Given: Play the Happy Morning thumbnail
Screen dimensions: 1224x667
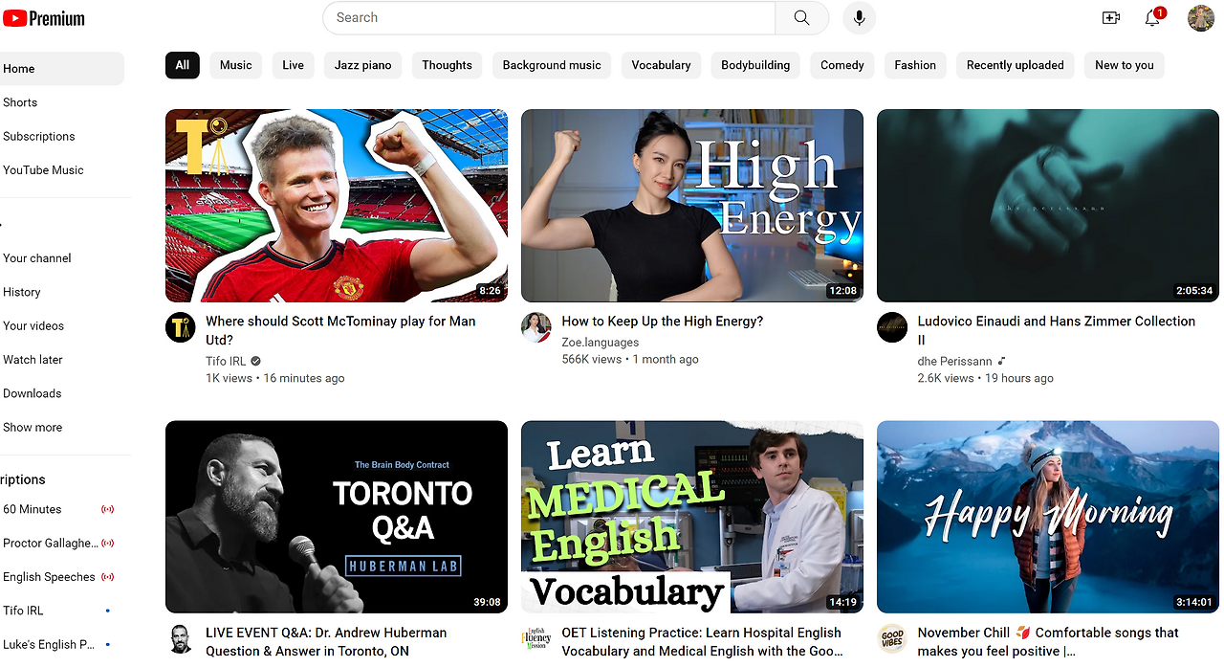Looking at the screenshot, I should tap(1048, 517).
